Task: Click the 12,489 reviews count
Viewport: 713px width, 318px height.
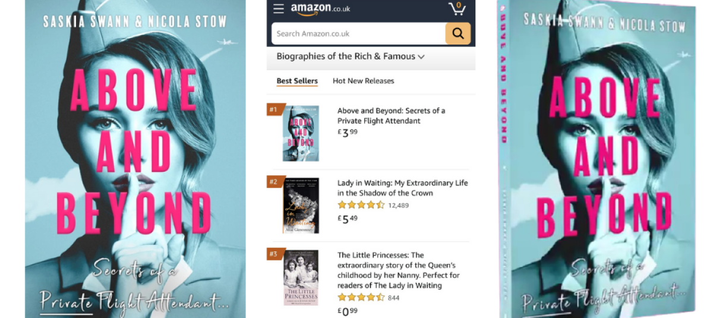Action: coord(398,205)
